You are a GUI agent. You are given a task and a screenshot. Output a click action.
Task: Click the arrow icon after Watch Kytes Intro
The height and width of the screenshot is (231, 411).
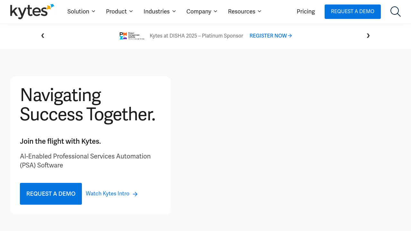coord(135,194)
